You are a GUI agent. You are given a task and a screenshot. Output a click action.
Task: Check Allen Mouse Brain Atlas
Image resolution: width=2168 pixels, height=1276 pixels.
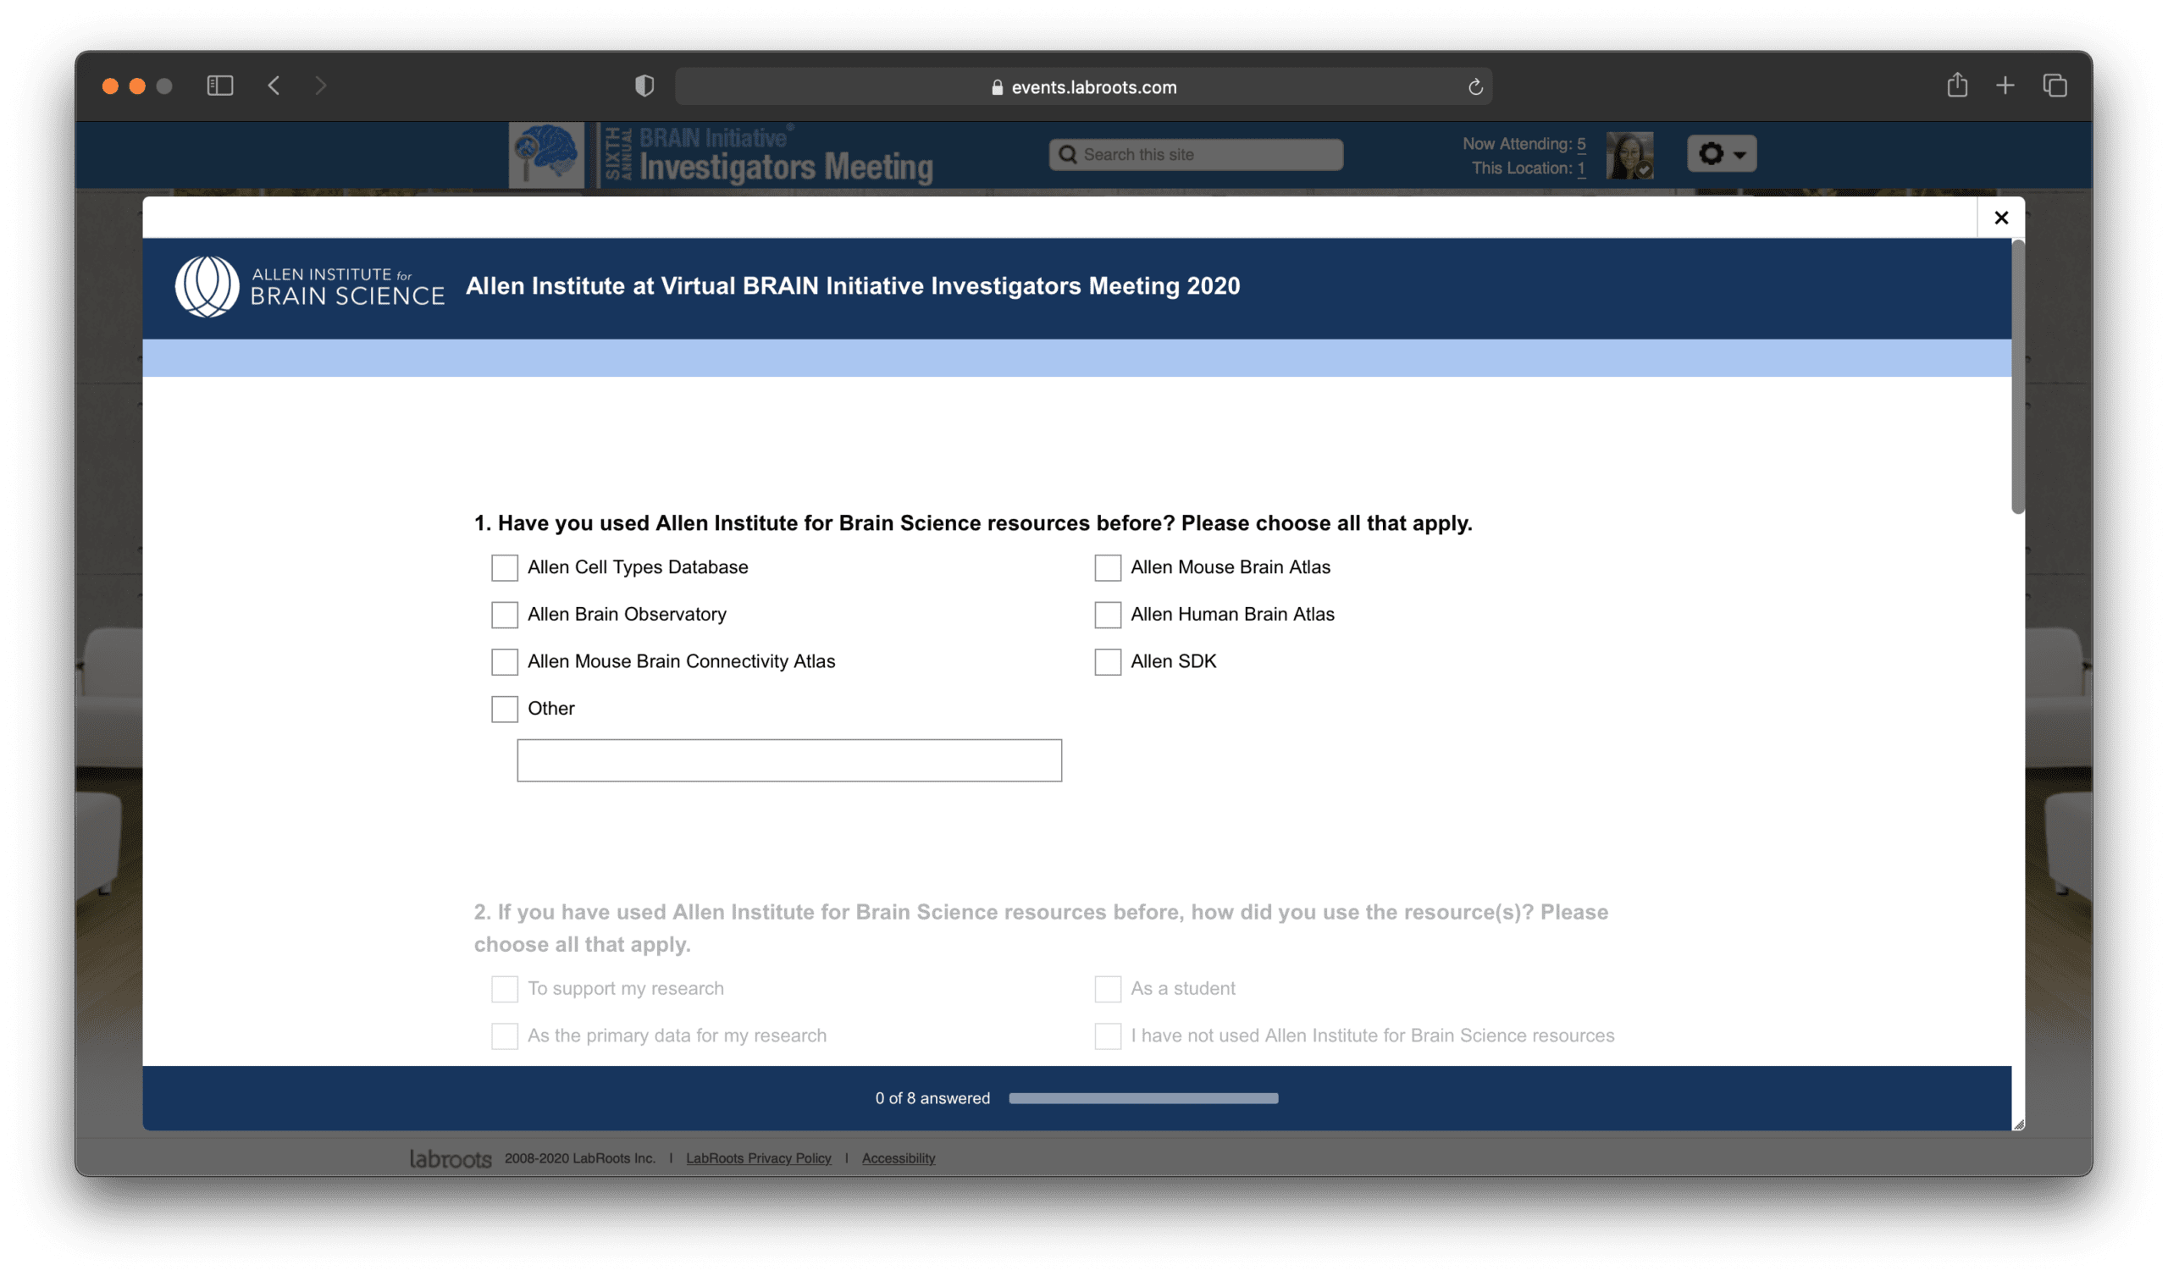pyautogui.click(x=1107, y=567)
